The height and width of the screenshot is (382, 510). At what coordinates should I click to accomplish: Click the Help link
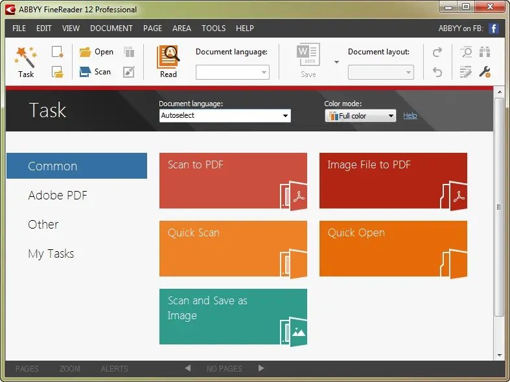point(410,115)
